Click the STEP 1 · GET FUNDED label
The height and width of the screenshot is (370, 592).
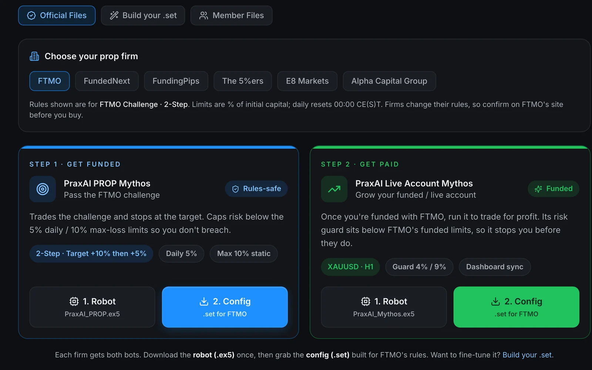point(75,164)
